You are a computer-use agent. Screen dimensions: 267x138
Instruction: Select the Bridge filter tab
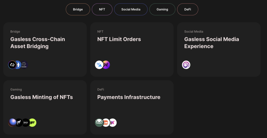click(78, 9)
